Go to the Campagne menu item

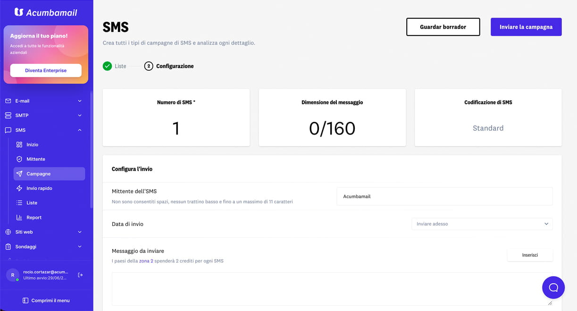click(49, 174)
